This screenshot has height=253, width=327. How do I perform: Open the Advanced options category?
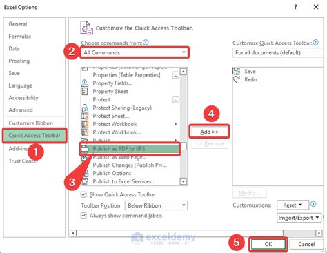21,110
